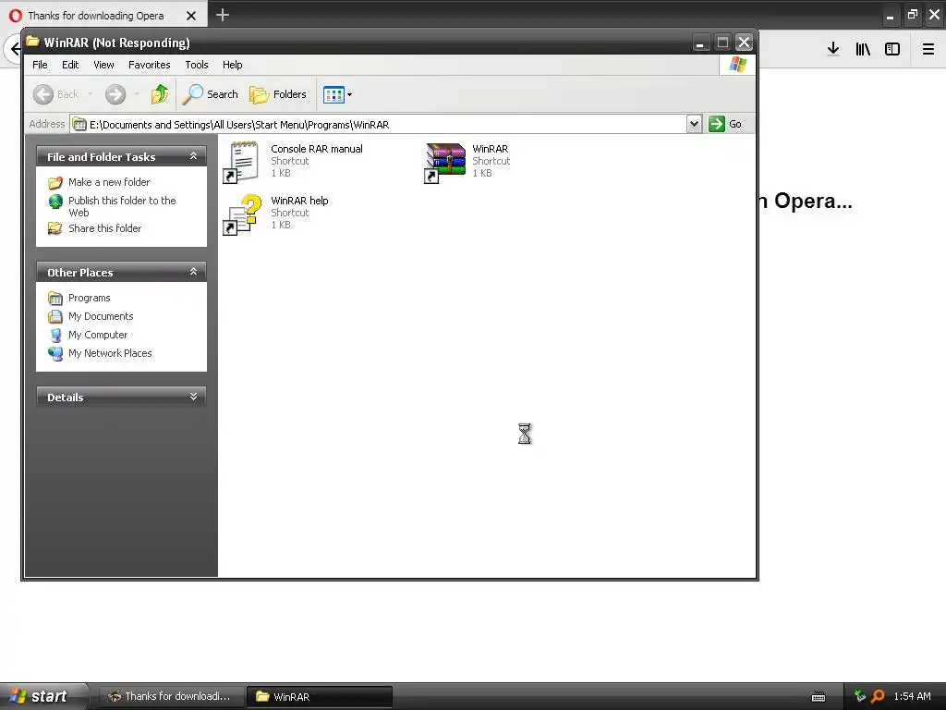The image size is (946, 710).
Task: Expand the Details panel
Action: point(193,397)
